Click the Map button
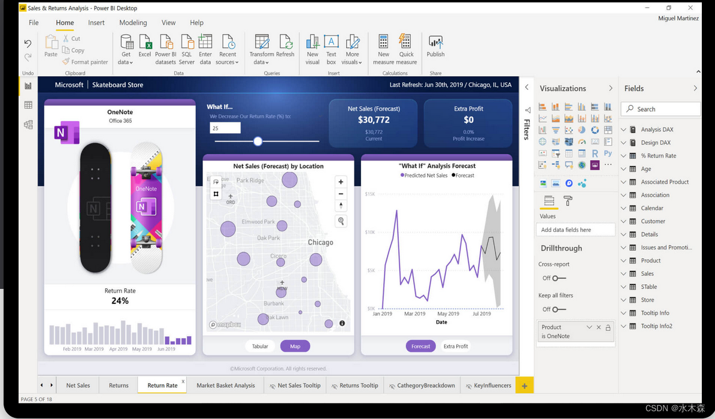The height and width of the screenshot is (419, 715). tap(295, 346)
